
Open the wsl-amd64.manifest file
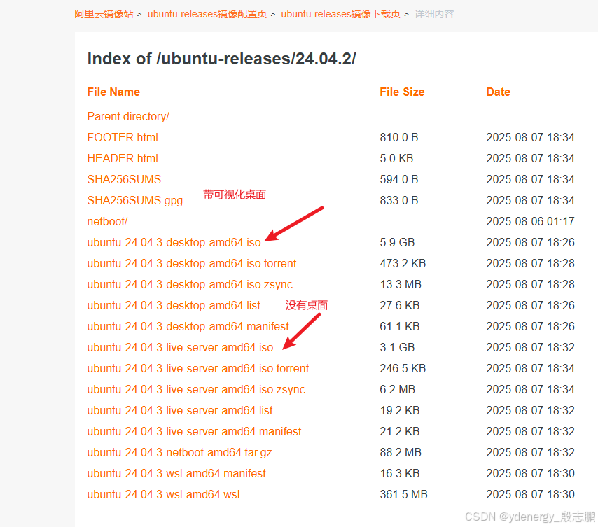point(176,473)
